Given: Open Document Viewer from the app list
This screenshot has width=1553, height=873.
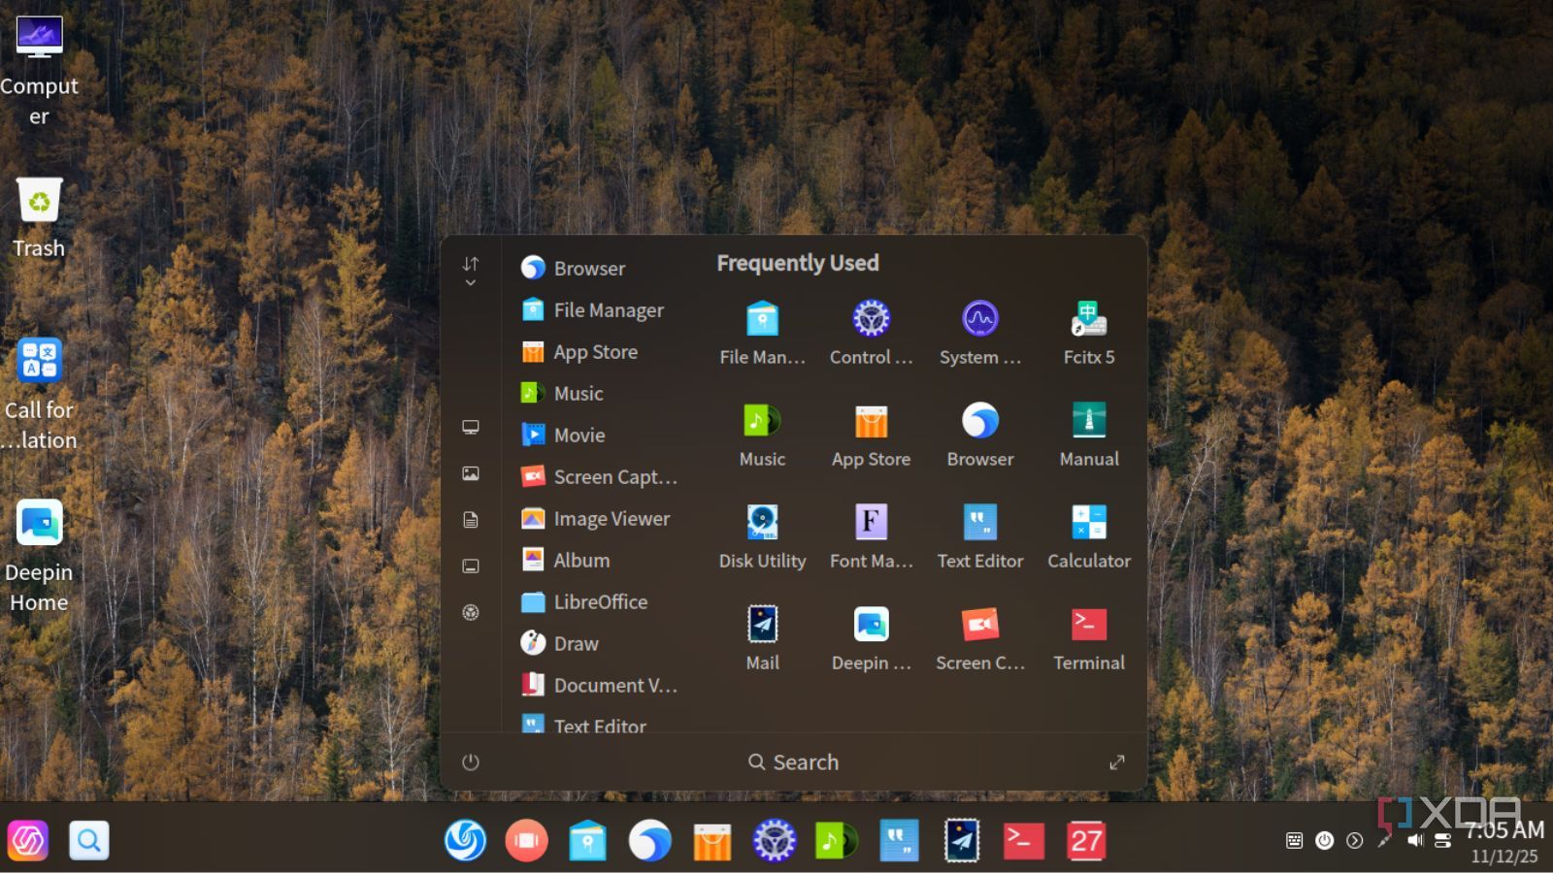Looking at the screenshot, I should coord(597,685).
